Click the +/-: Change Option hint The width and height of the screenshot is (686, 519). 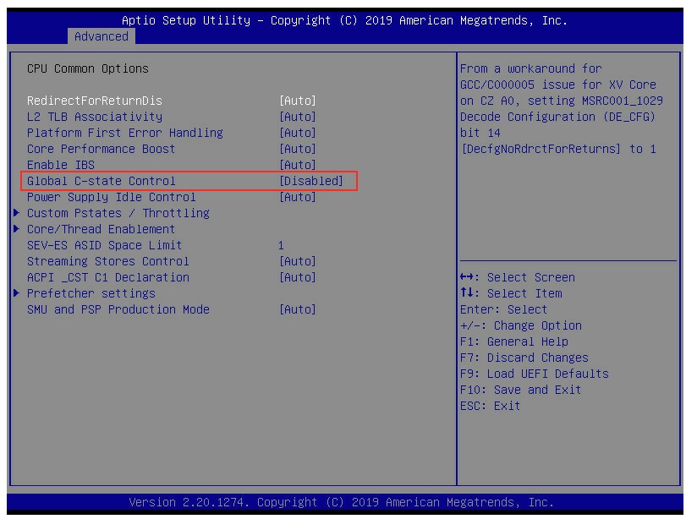tap(521, 325)
